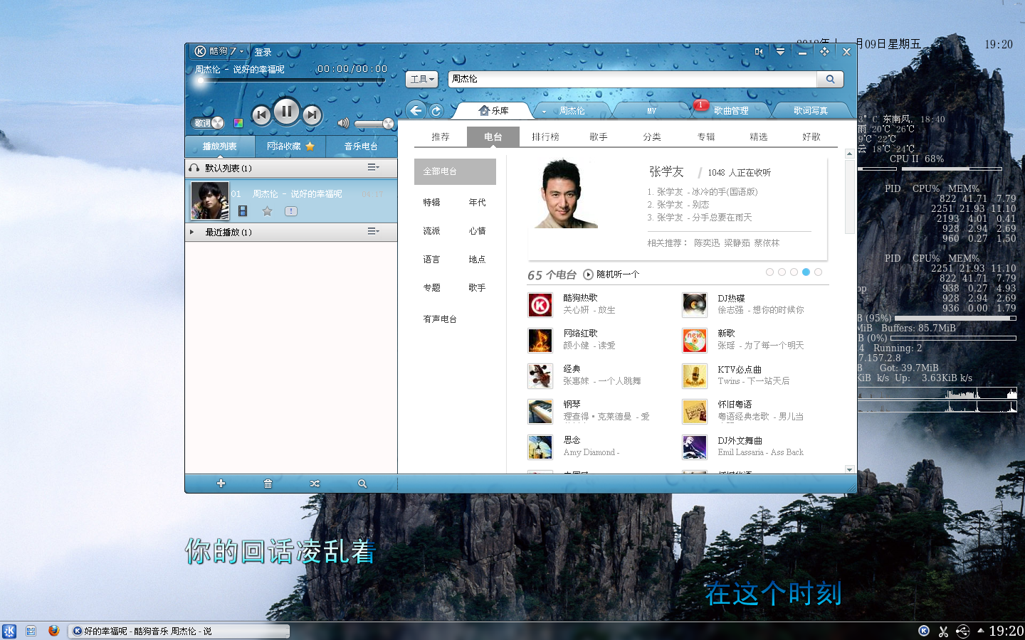The width and height of the screenshot is (1025, 640).
Task: Select the fifth carousel dot
Action: point(818,272)
